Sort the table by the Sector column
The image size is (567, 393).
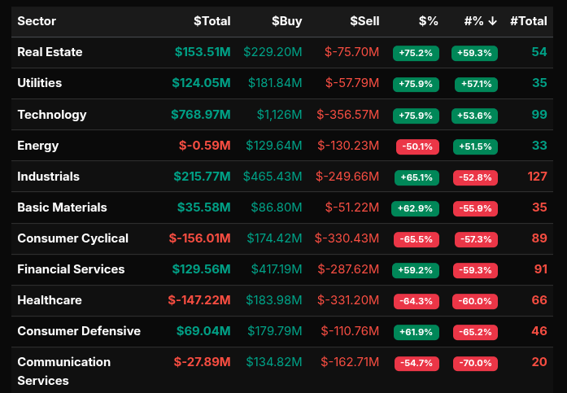coord(37,21)
